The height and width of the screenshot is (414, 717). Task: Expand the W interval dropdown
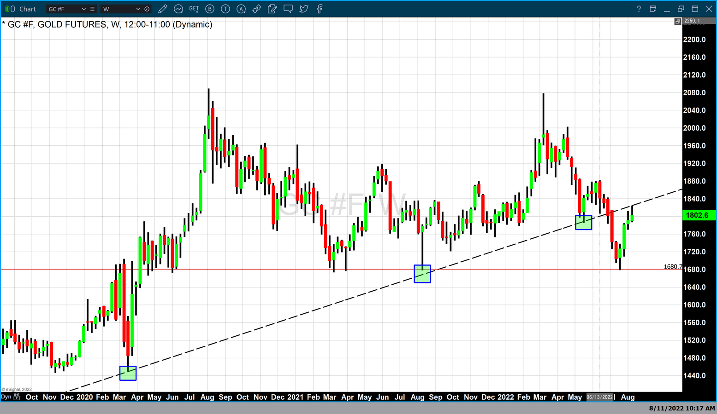coord(138,9)
